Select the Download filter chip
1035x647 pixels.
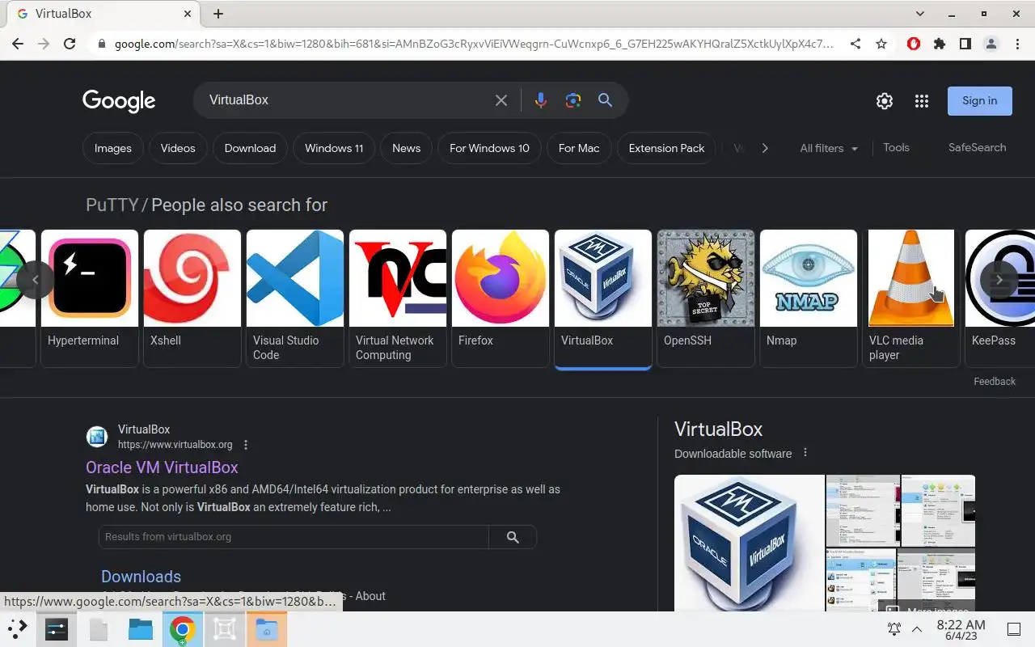(250, 148)
